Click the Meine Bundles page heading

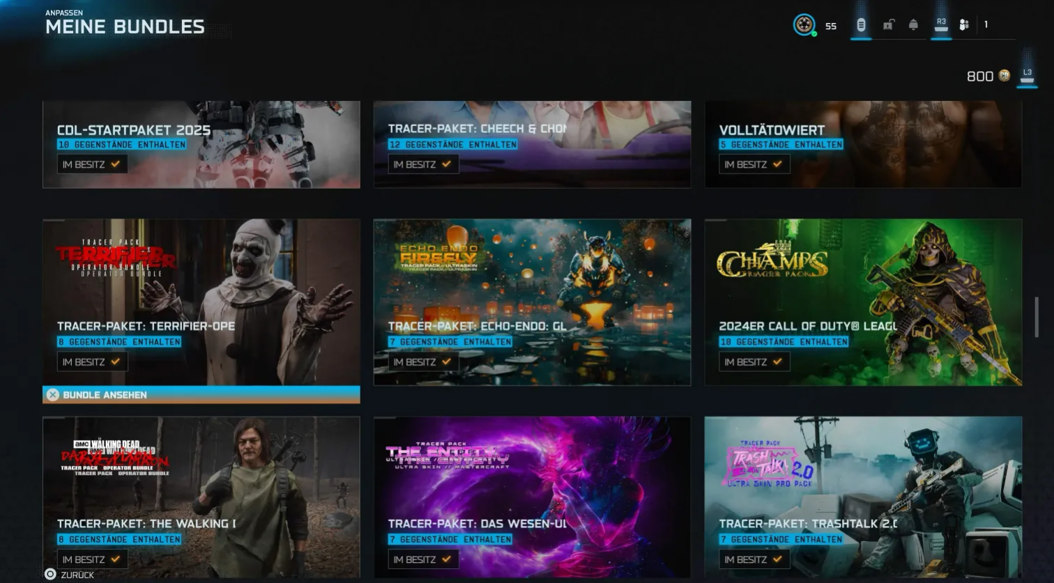(125, 27)
